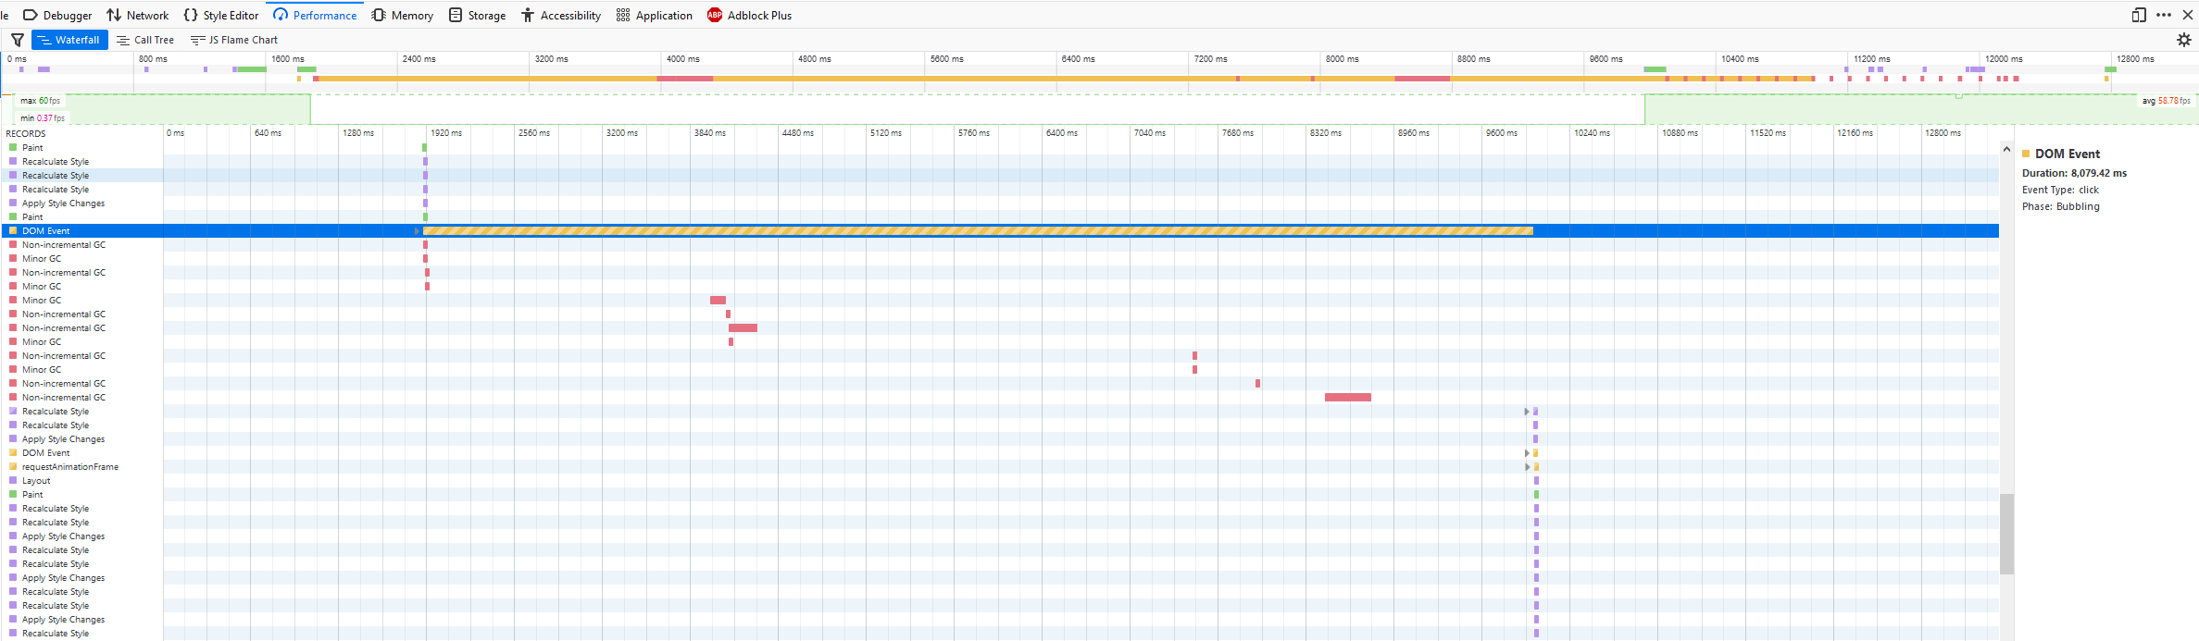The width and height of the screenshot is (2199, 641).
Task: Open the Style Editor tab
Action: pyautogui.click(x=221, y=15)
